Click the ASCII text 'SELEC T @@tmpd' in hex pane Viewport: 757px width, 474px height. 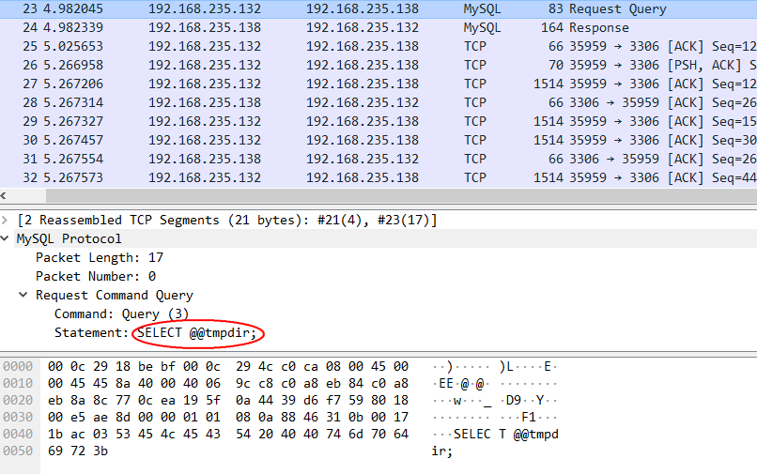tap(494, 435)
